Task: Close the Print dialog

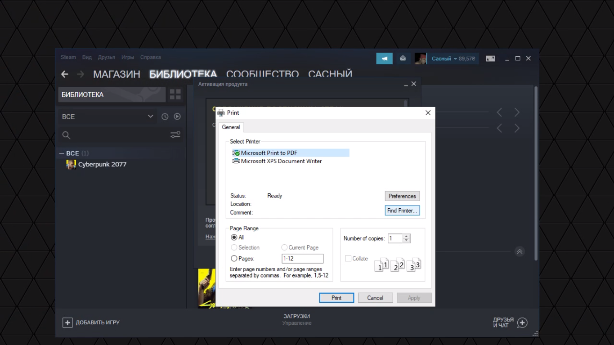Action: (428, 113)
